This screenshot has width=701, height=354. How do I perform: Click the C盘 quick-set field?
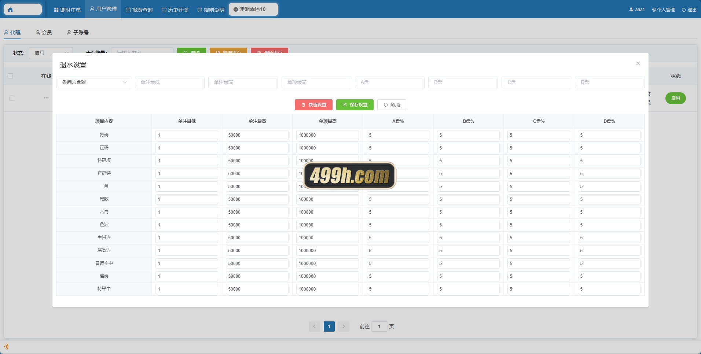point(536,82)
